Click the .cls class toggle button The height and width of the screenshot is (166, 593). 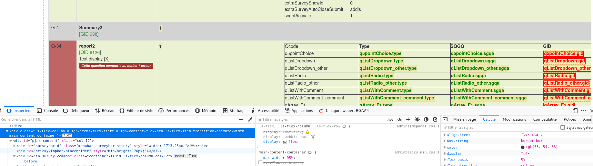point(399,119)
